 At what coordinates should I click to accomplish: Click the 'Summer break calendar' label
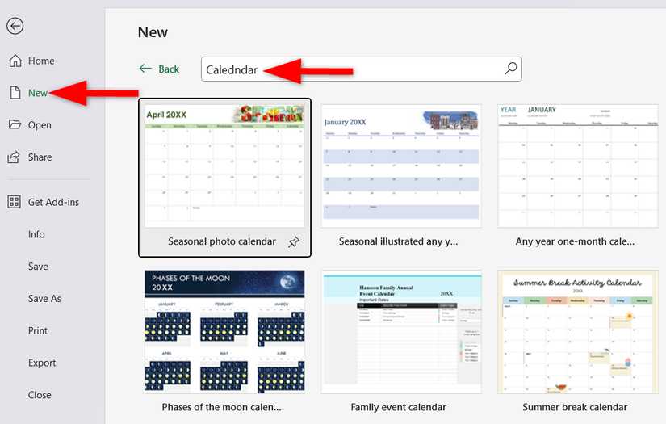pyautogui.click(x=575, y=407)
